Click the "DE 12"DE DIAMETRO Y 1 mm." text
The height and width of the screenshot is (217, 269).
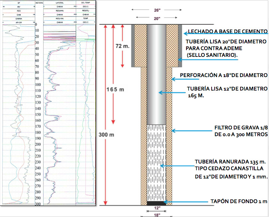coord(231,177)
